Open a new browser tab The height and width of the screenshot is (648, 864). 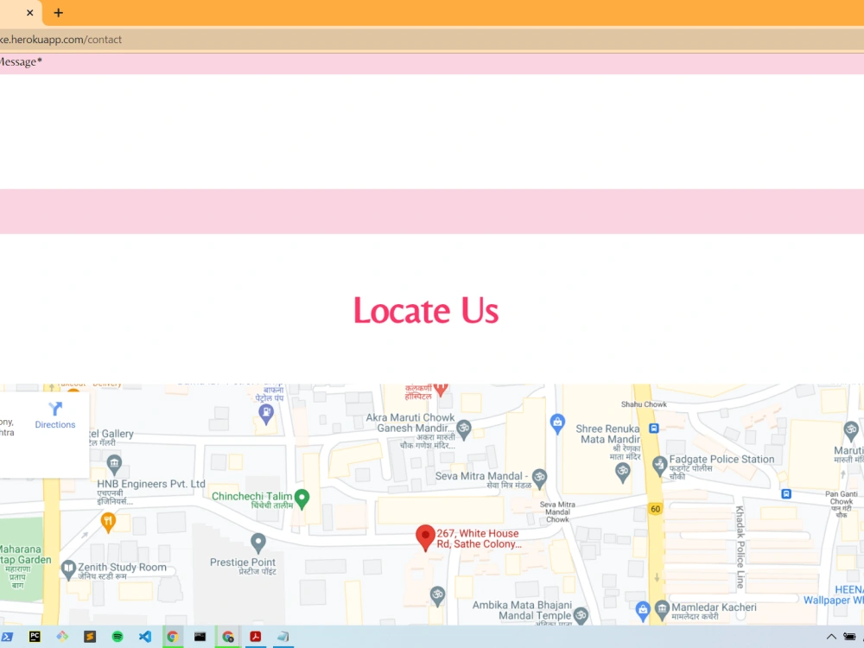pos(58,12)
